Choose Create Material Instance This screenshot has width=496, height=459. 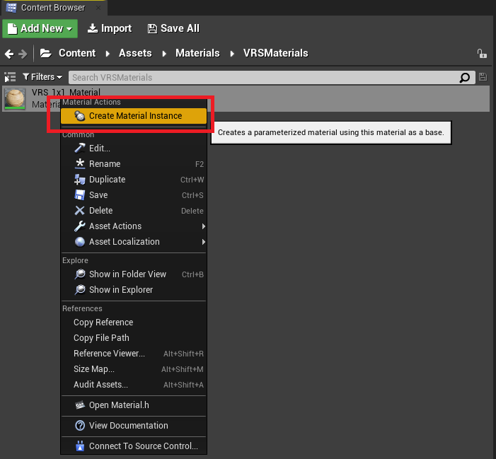[x=134, y=116]
